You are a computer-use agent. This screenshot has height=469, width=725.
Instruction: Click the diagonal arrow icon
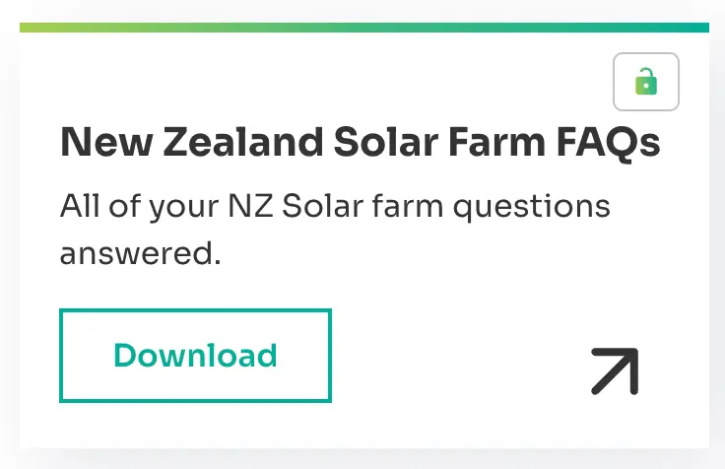615,371
